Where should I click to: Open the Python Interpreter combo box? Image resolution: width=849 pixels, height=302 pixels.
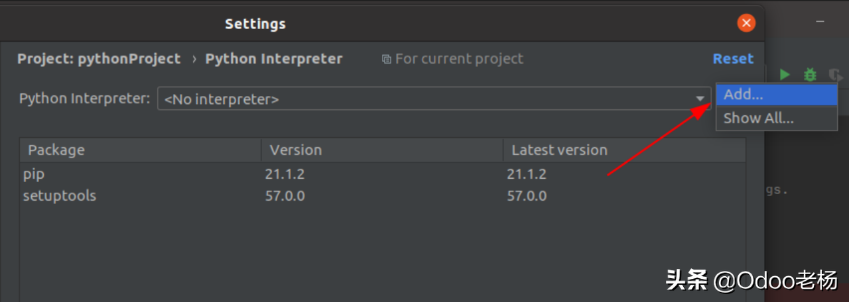click(434, 99)
